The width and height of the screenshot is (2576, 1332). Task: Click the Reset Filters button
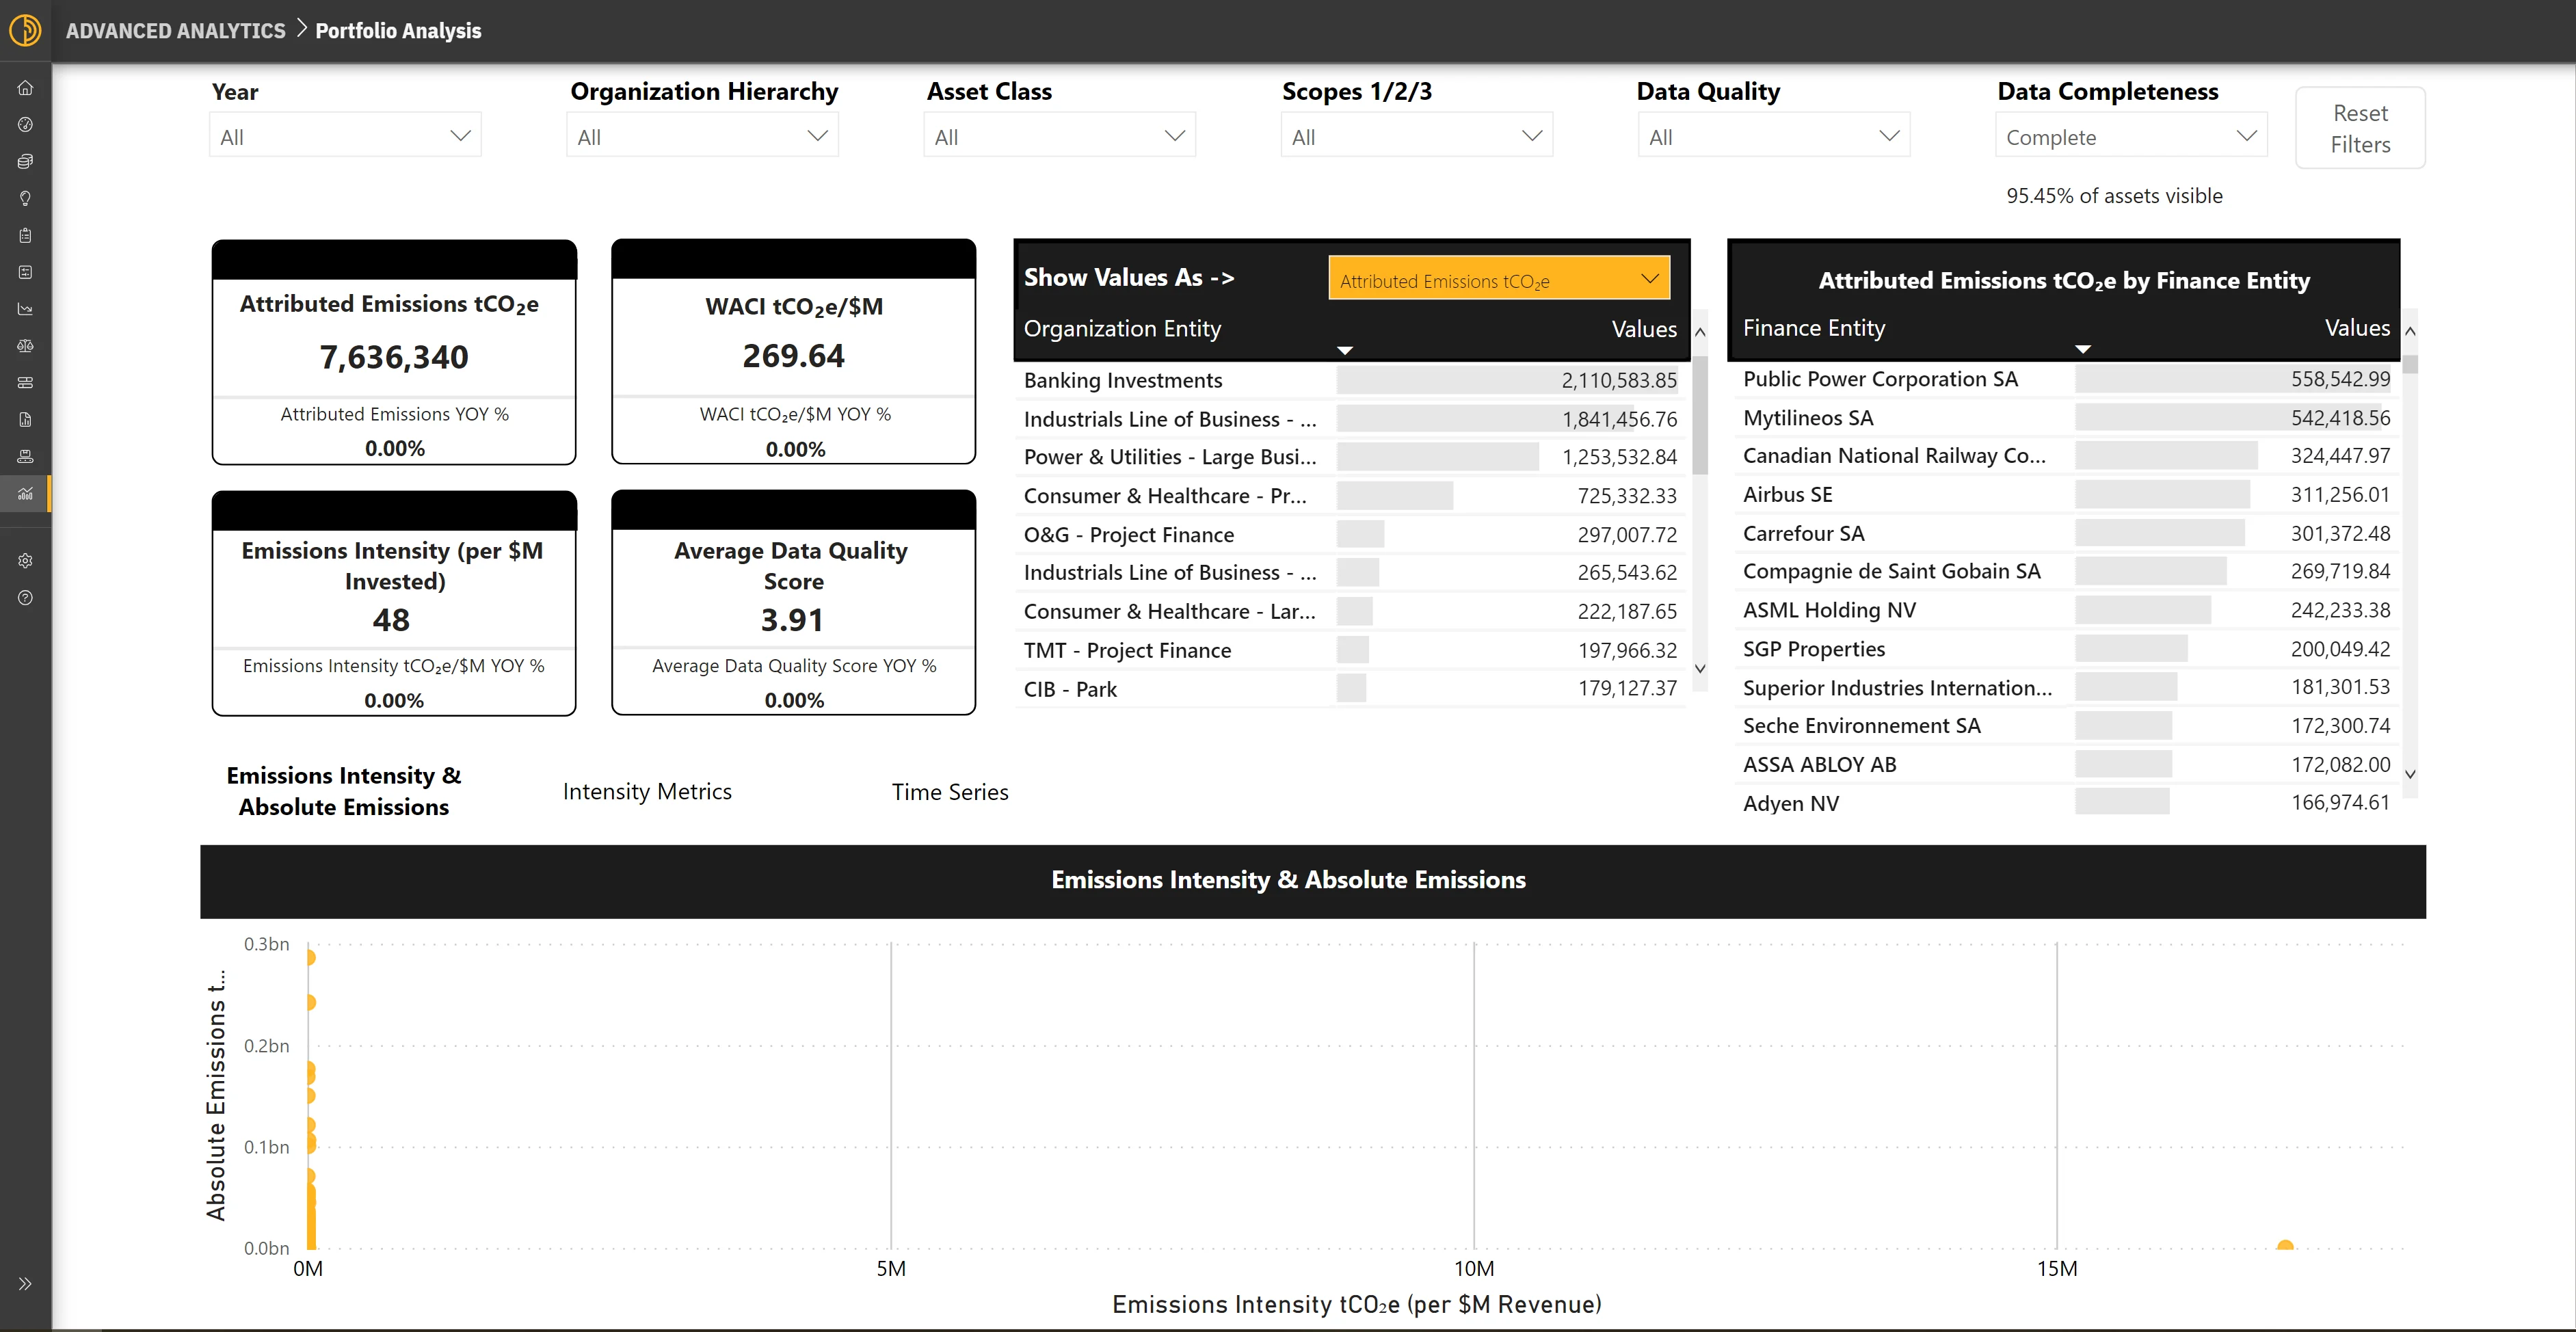(x=2359, y=128)
